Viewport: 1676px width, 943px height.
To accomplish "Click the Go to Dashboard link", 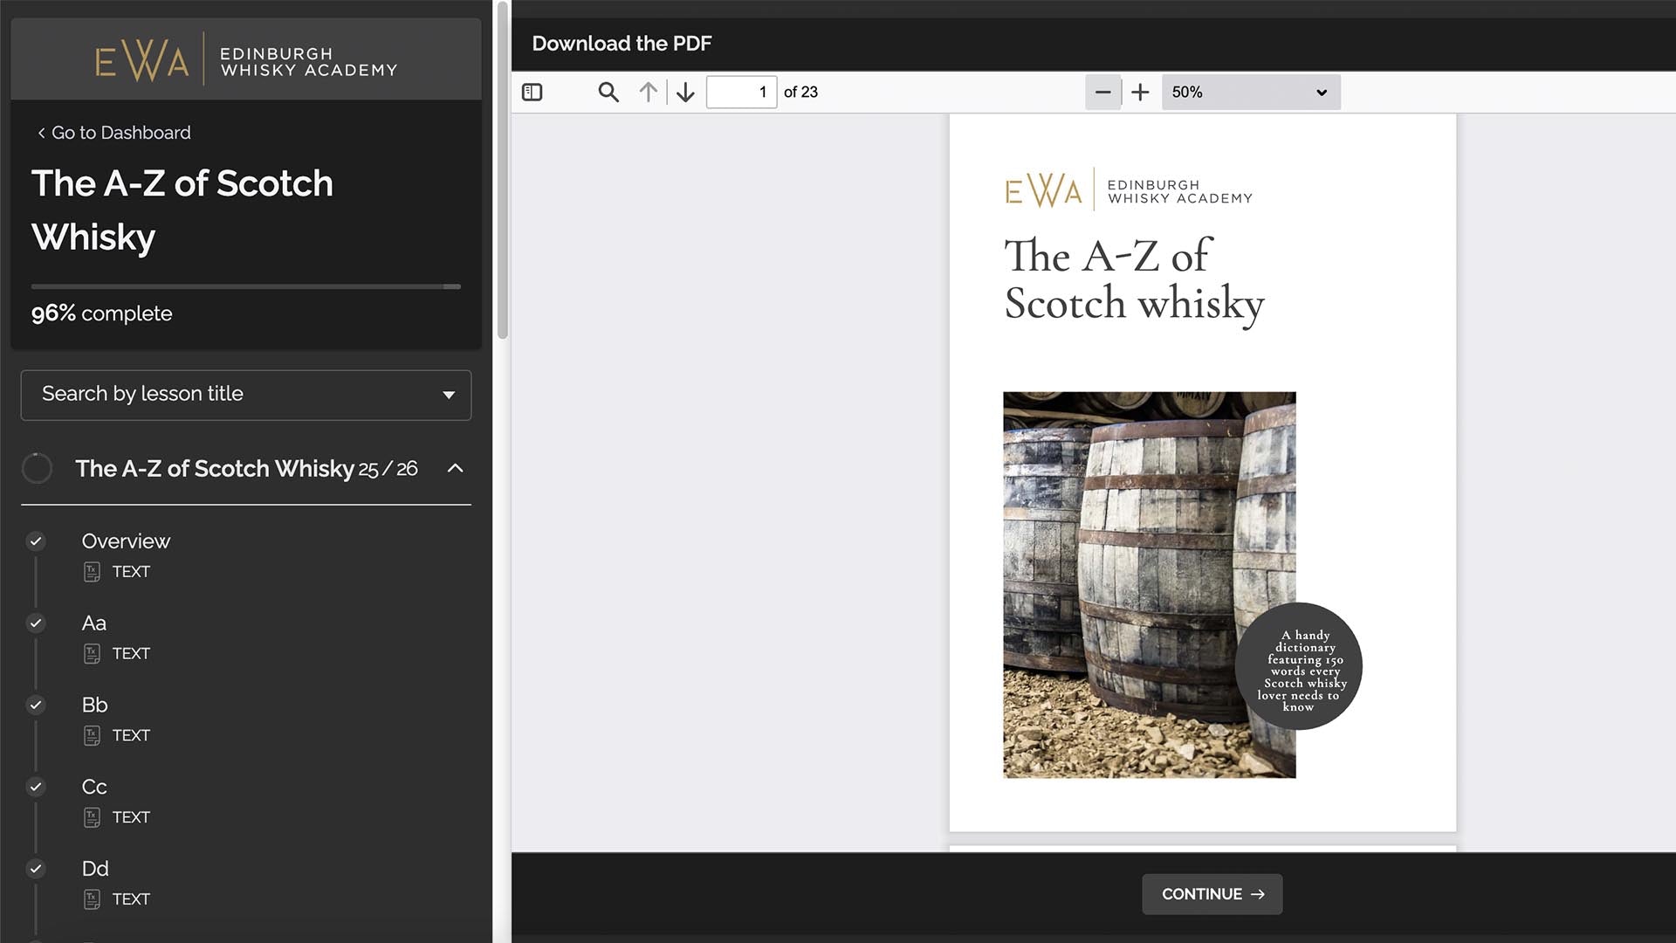I will point(120,133).
